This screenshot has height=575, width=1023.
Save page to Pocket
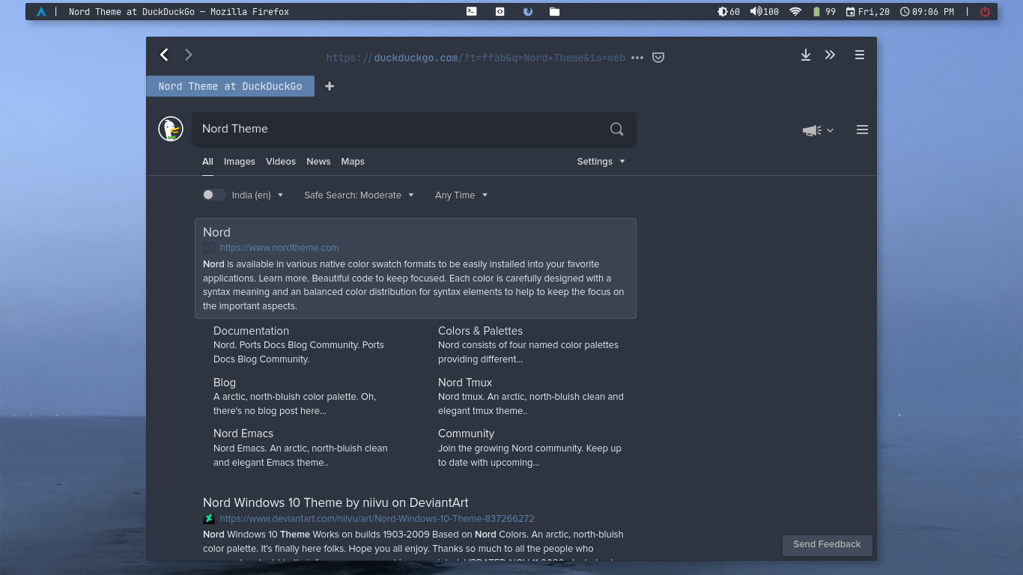[x=658, y=57]
